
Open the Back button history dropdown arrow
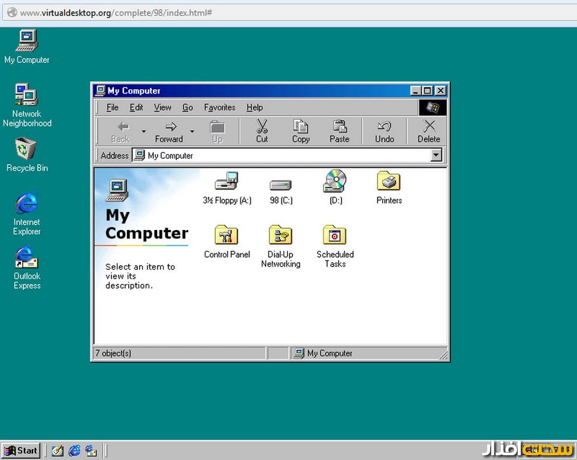point(143,131)
